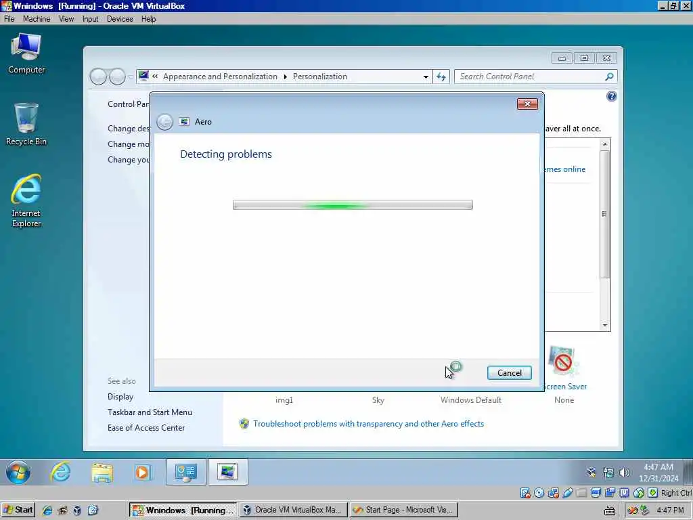Open the VirtualBox Input menu
This screenshot has height=520, width=693.
[90, 18]
